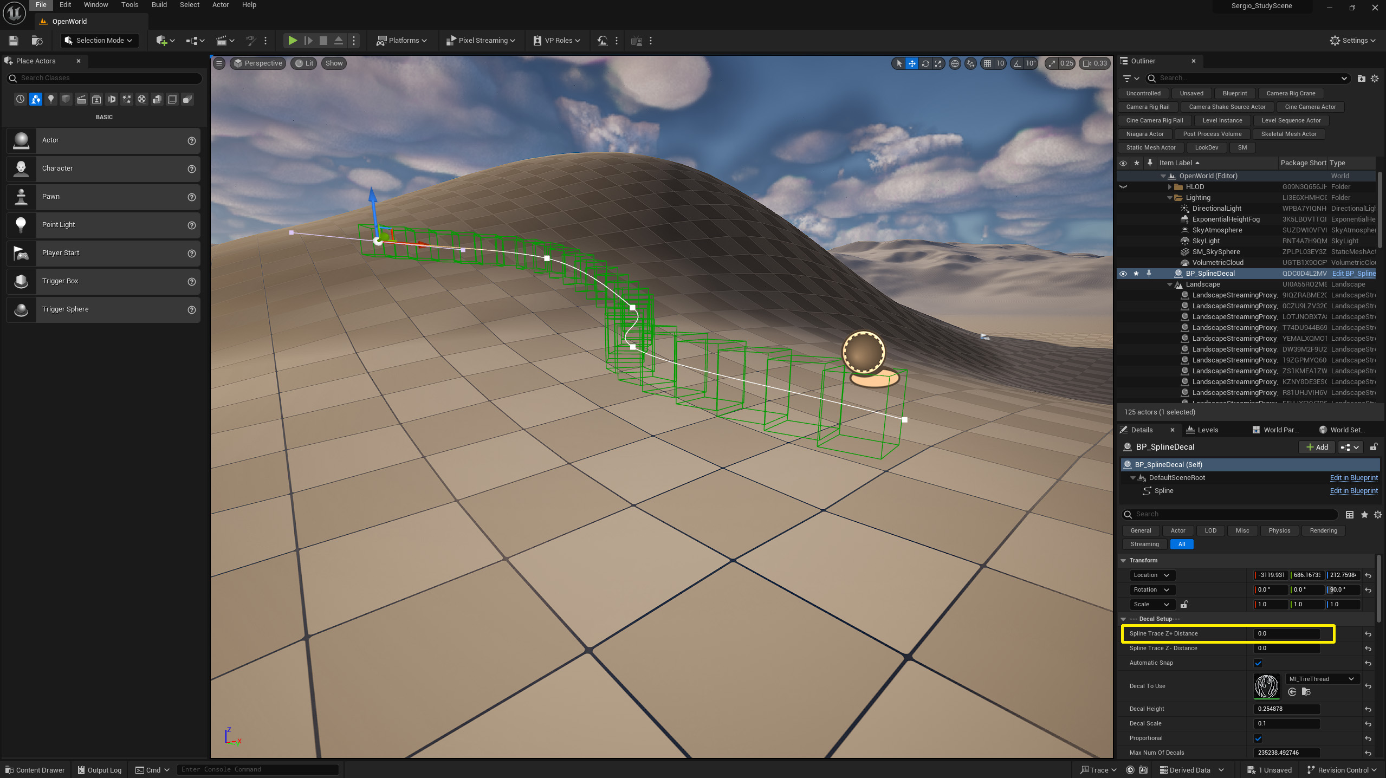The image size is (1386, 778).
Task: Toggle the Proportional checkbox
Action: (x=1259, y=738)
